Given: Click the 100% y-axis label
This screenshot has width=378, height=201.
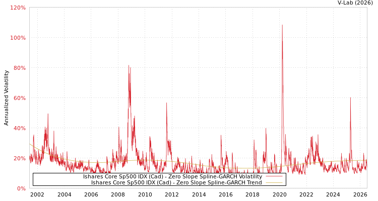Looking at the screenshot, I should pyautogui.click(x=18, y=38).
